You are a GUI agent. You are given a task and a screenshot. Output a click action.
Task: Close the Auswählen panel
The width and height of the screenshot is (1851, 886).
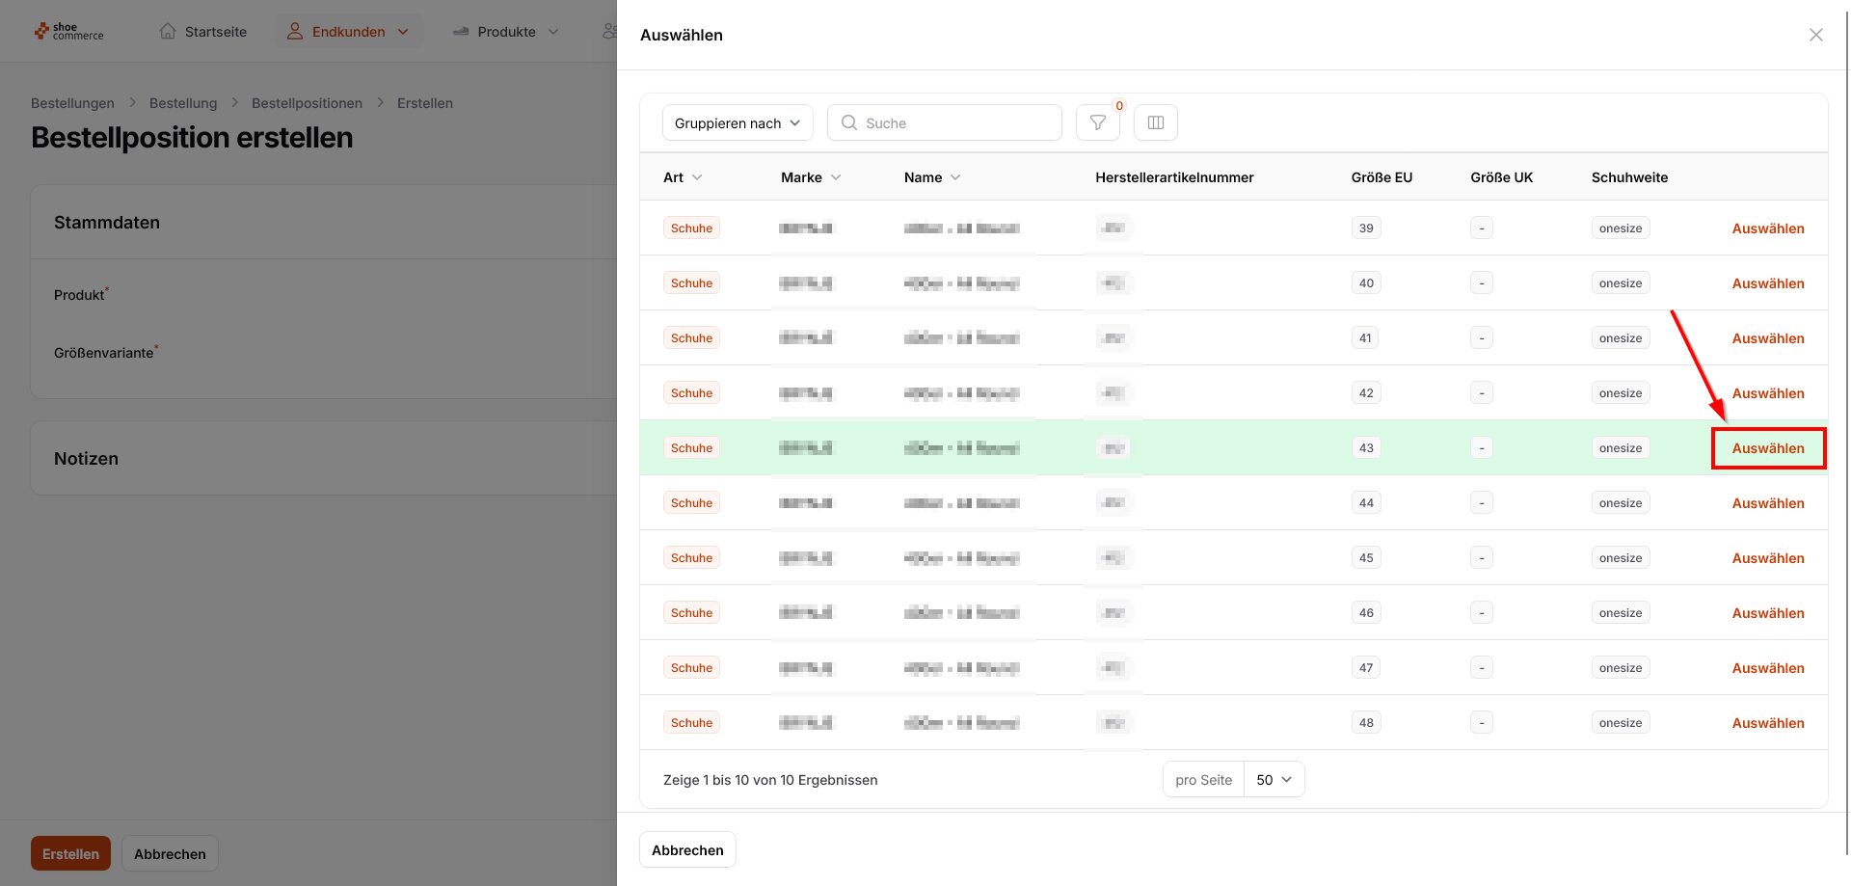click(1815, 35)
